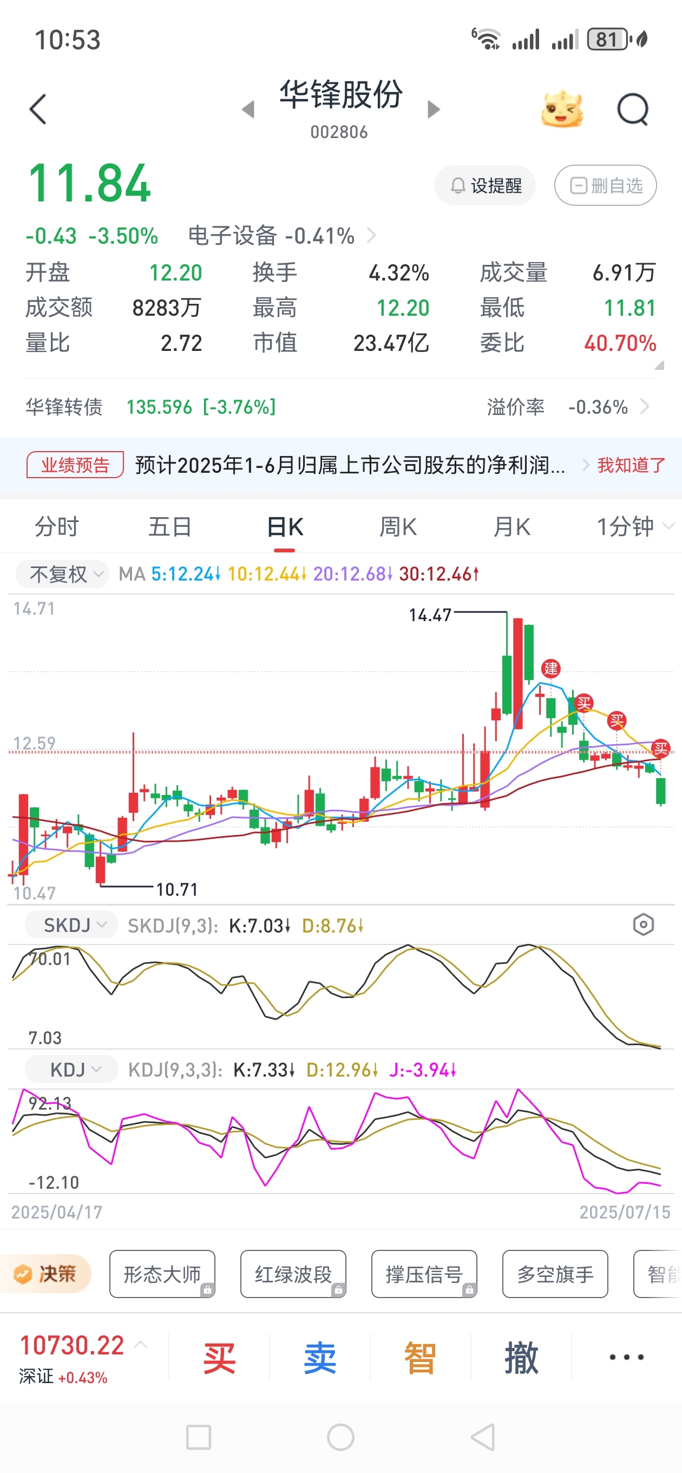
Task: Open the SKDJ indicator dropdown
Action: pyautogui.click(x=71, y=924)
